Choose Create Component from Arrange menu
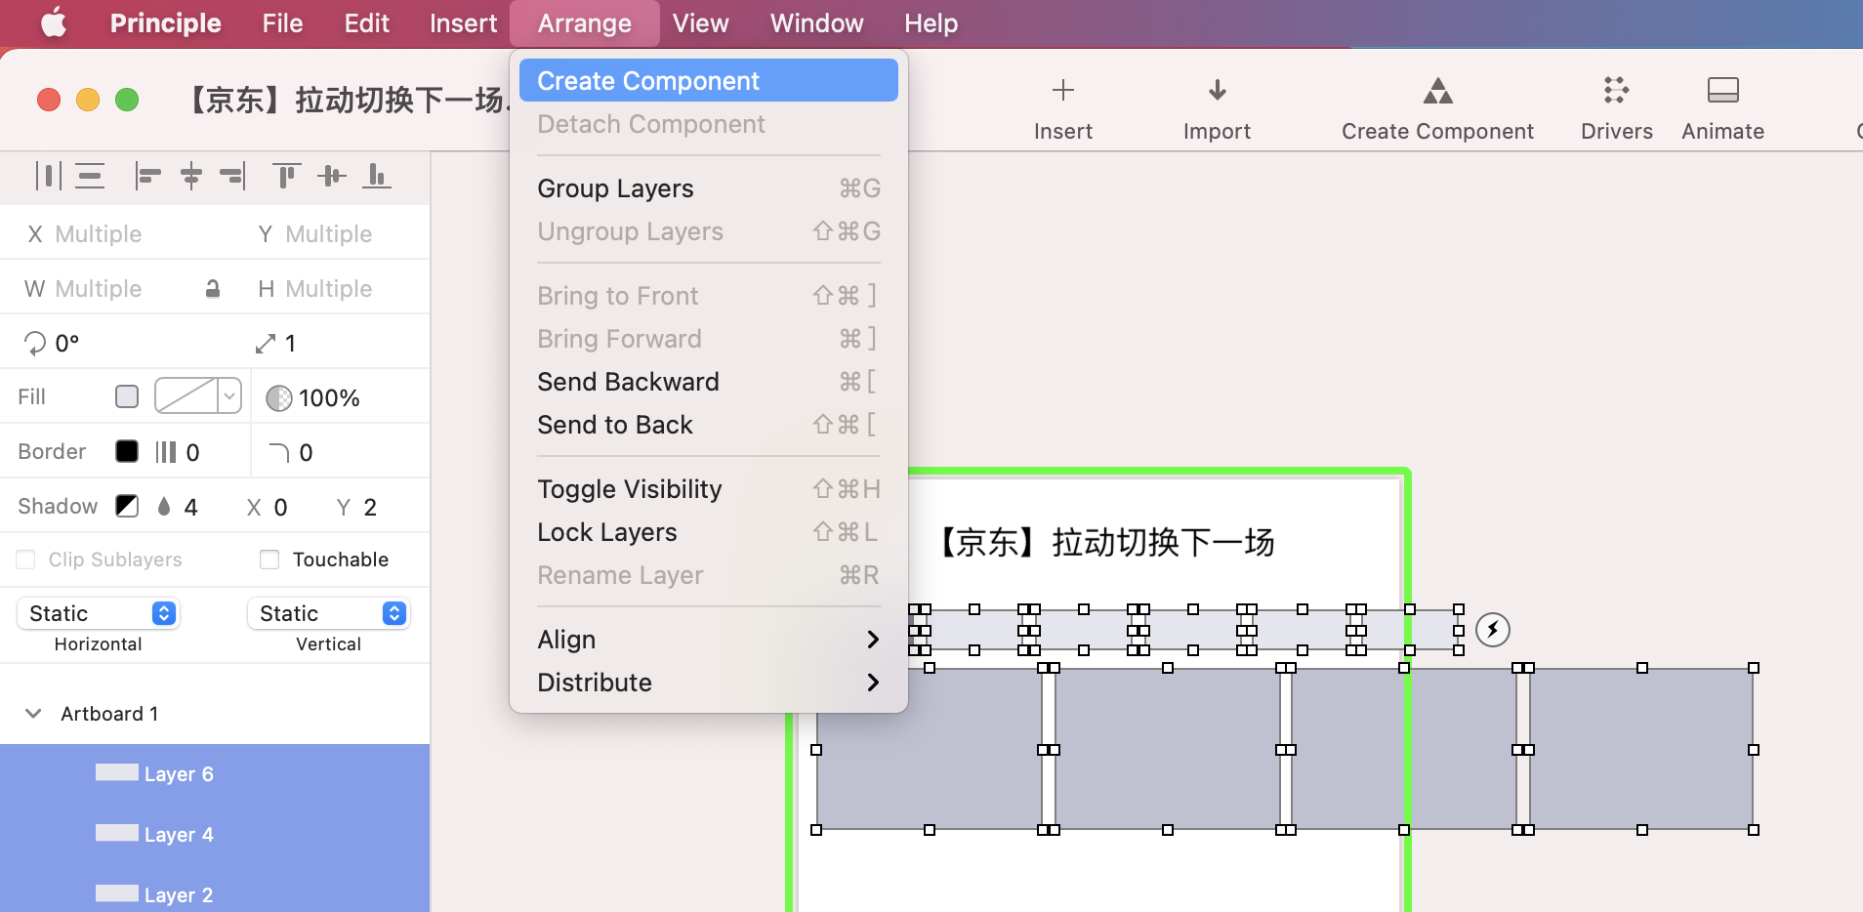Viewport: 1863px width, 912px height. pyautogui.click(x=709, y=80)
